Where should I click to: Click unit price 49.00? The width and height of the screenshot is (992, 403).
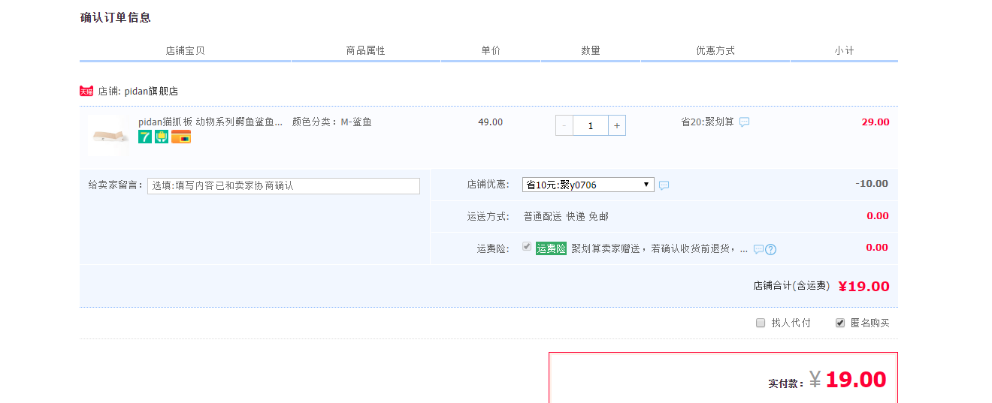coord(491,122)
